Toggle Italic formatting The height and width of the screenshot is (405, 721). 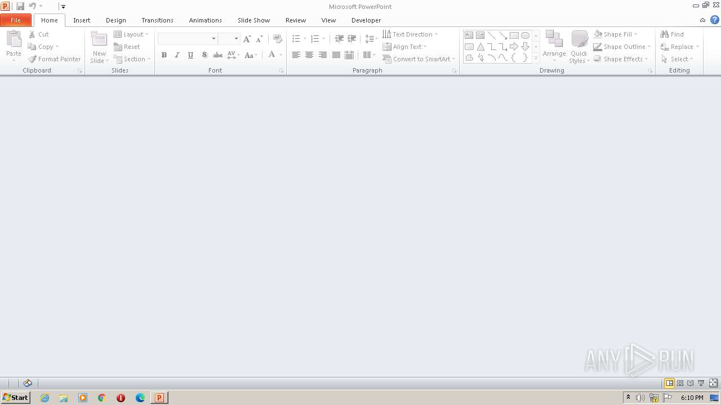[x=177, y=55]
